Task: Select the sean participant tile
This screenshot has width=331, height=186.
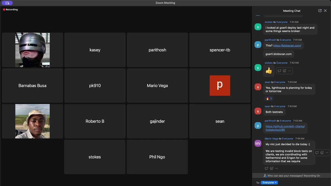Action: pyautogui.click(x=220, y=121)
